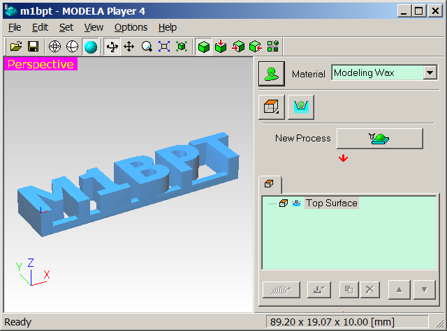Click the Open file toolbar icon
The height and width of the screenshot is (331, 447).
click(16, 47)
